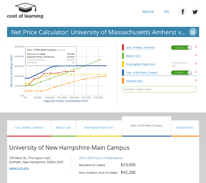This screenshot has height=183, width=206.
Task: Delete Harvard Univ. from college list
Action: click(196, 80)
